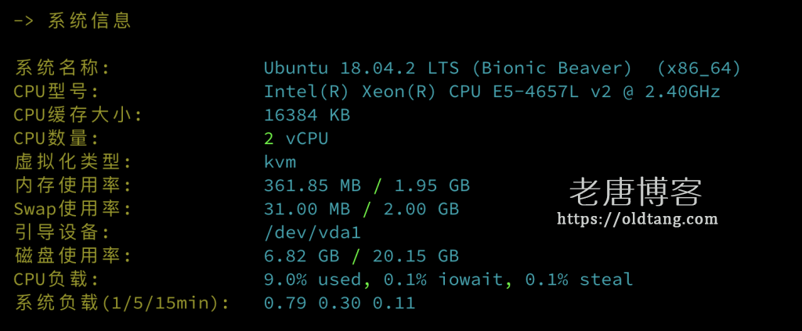Viewport: 802px width, 331px height.
Task: Click the 9.0% used CPU load text
Action: [x=312, y=279]
